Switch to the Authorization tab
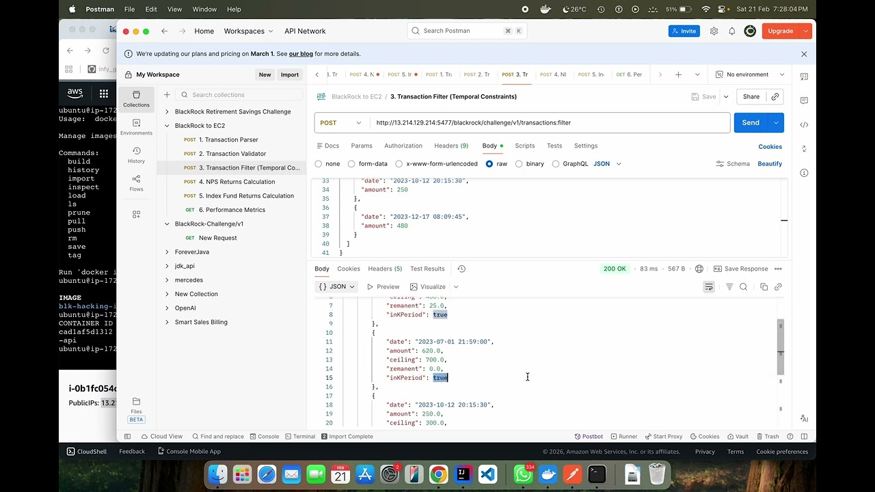Viewport: 875px width, 492px height. pos(403,146)
